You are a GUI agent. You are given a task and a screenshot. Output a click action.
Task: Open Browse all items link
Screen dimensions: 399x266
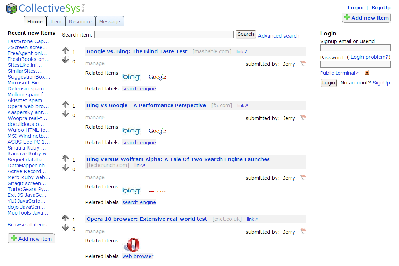(27, 225)
